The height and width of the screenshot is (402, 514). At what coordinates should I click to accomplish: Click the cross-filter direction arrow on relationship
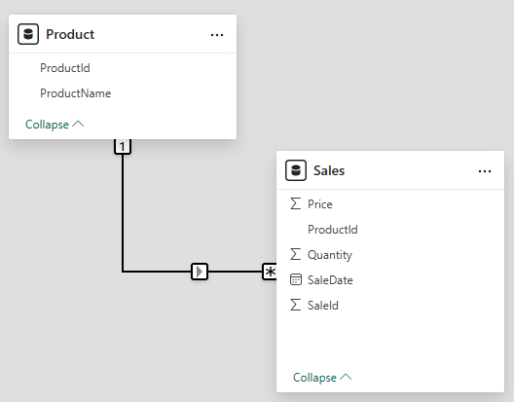pyautogui.click(x=200, y=272)
